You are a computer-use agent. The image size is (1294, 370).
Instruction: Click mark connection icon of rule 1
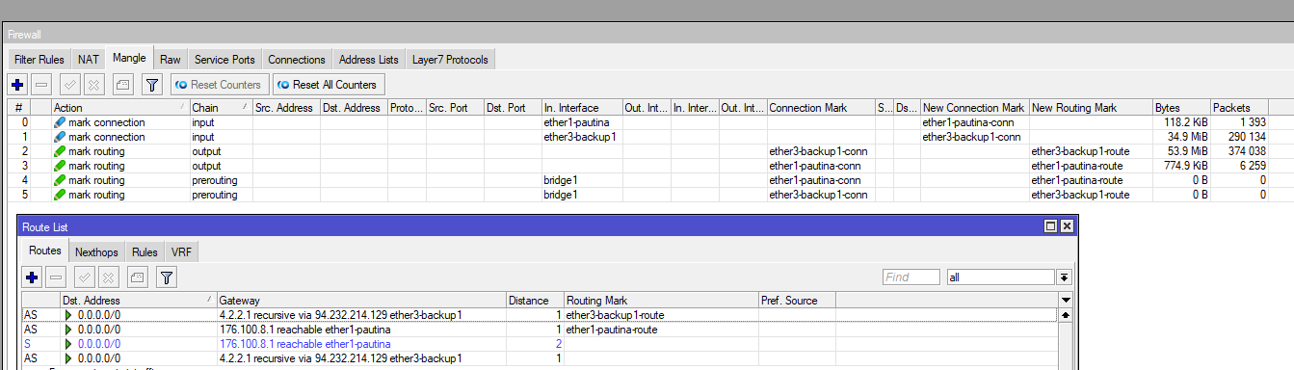(x=60, y=137)
